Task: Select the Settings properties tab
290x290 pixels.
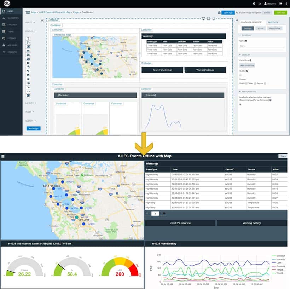Action: 248,29
